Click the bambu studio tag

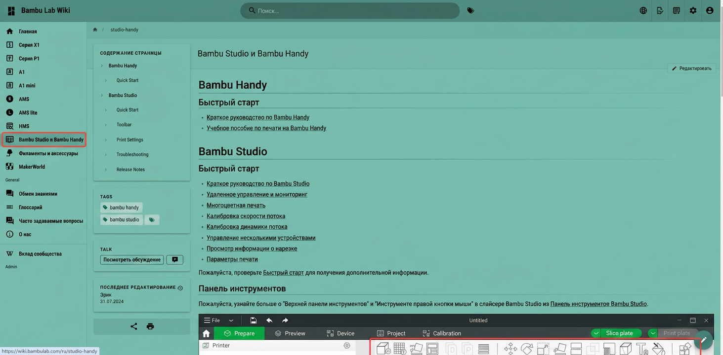[x=121, y=220]
